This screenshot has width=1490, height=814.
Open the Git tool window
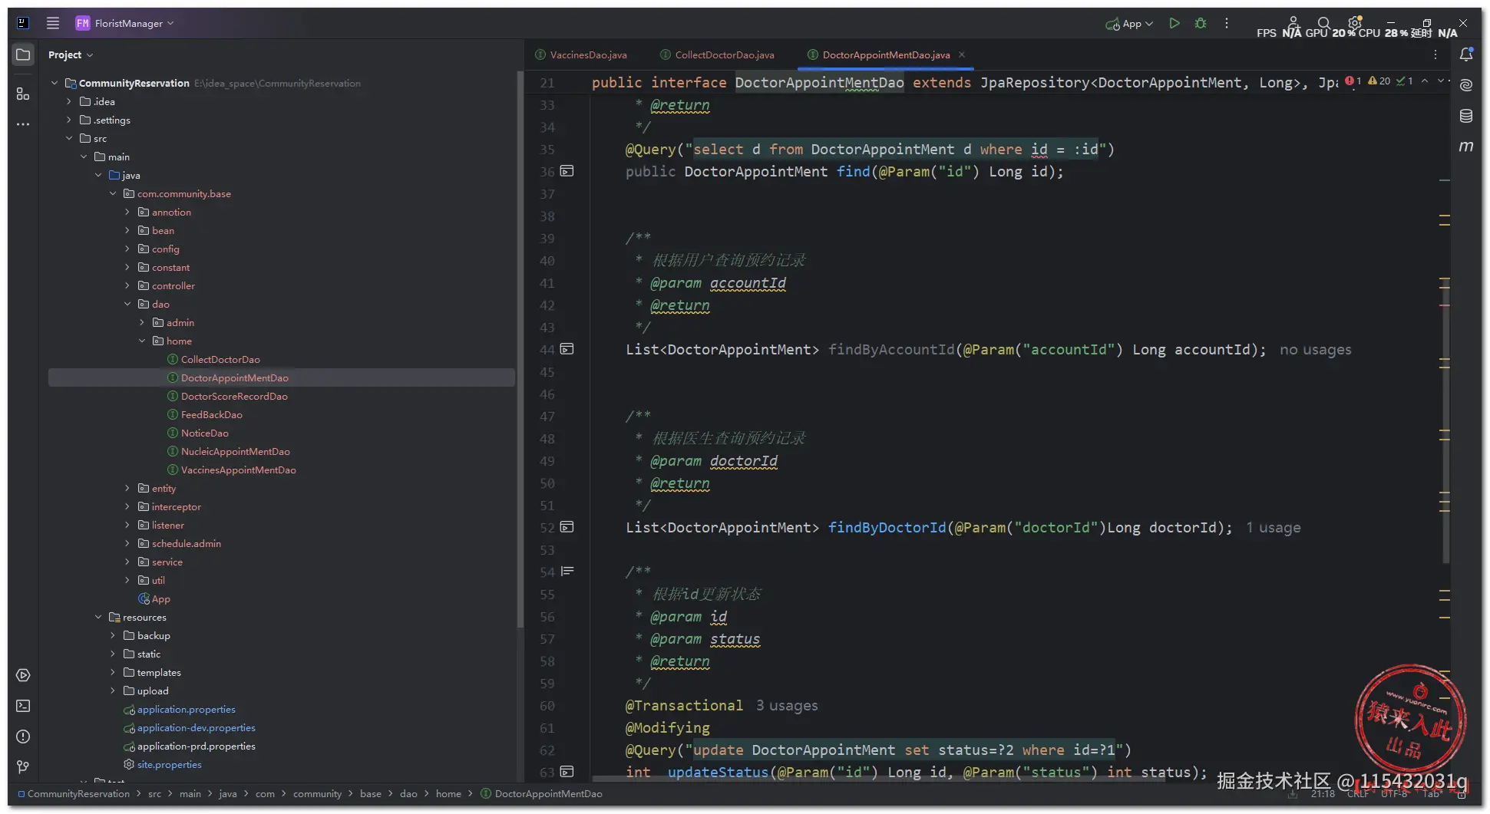[23, 767]
